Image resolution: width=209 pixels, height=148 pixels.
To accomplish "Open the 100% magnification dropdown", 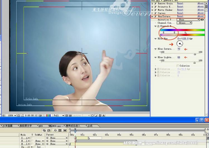I will pos(12,115).
